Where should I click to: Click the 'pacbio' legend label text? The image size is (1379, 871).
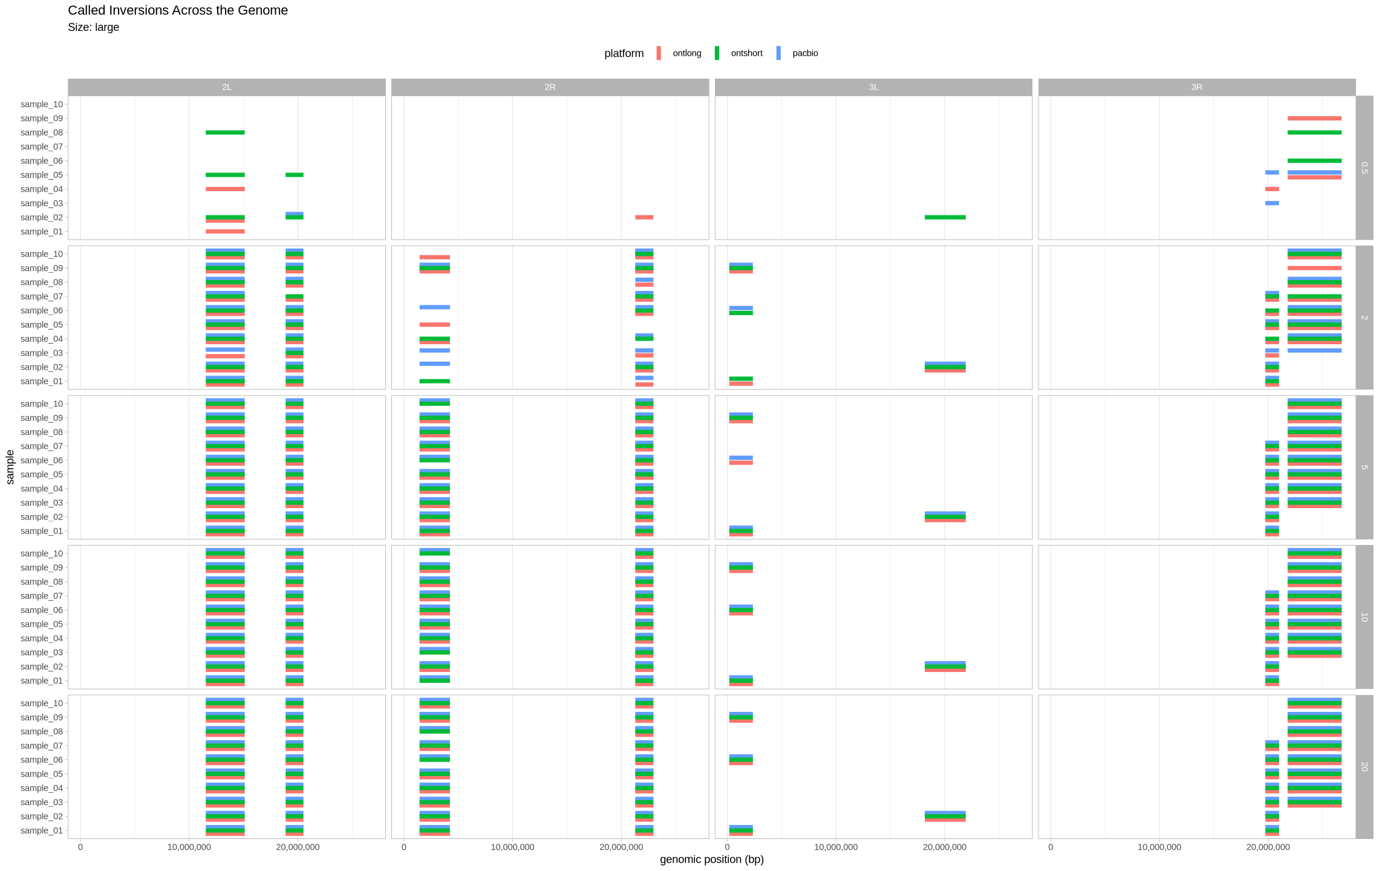pyautogui.click(x=805, y=53)
